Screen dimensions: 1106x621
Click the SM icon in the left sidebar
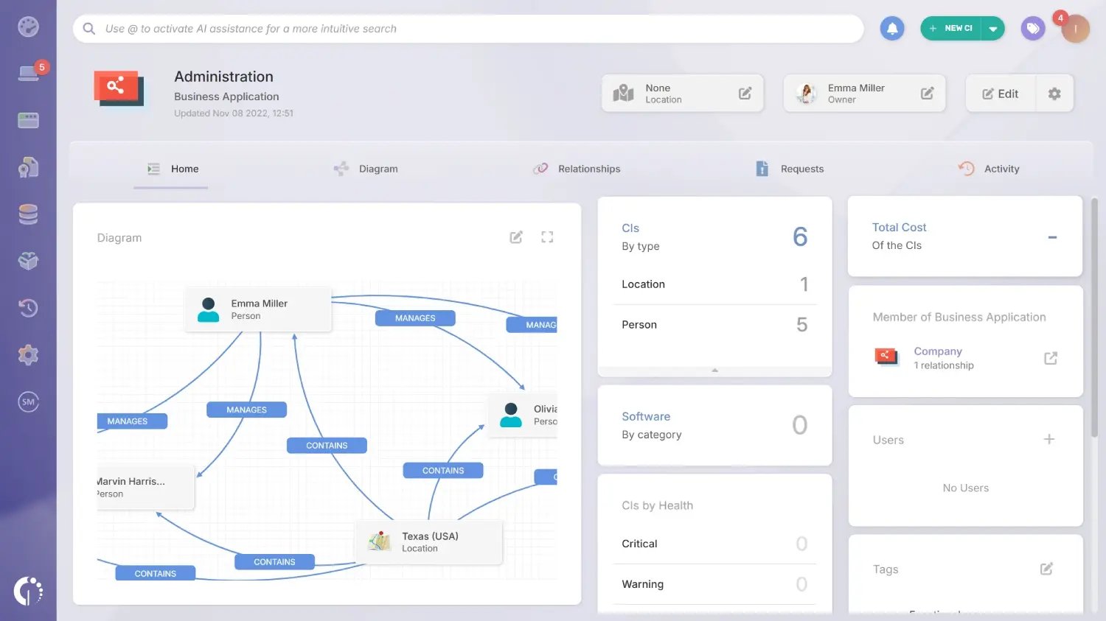tap(28, 401)
